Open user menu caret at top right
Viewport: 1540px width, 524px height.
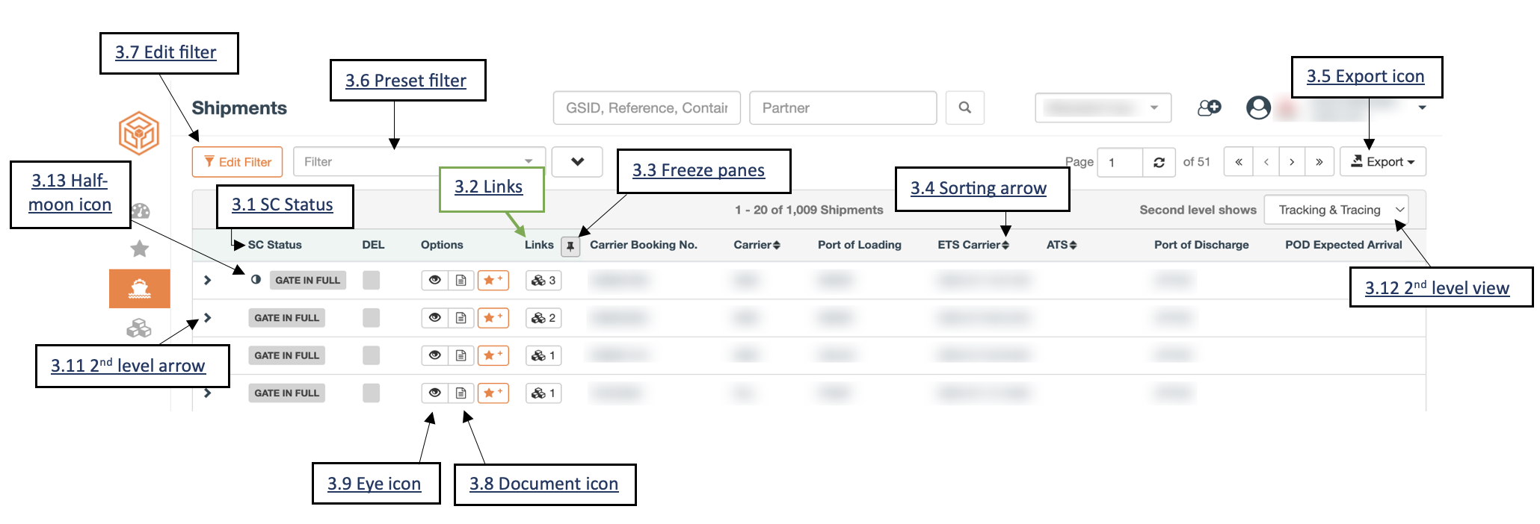tap(1422, 108)
